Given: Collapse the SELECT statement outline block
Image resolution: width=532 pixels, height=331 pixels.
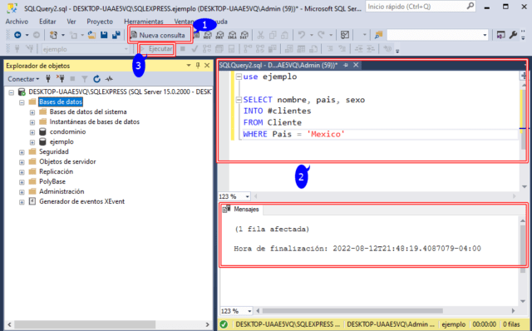Looking at the screenshot, I should [x=239, y=100].
